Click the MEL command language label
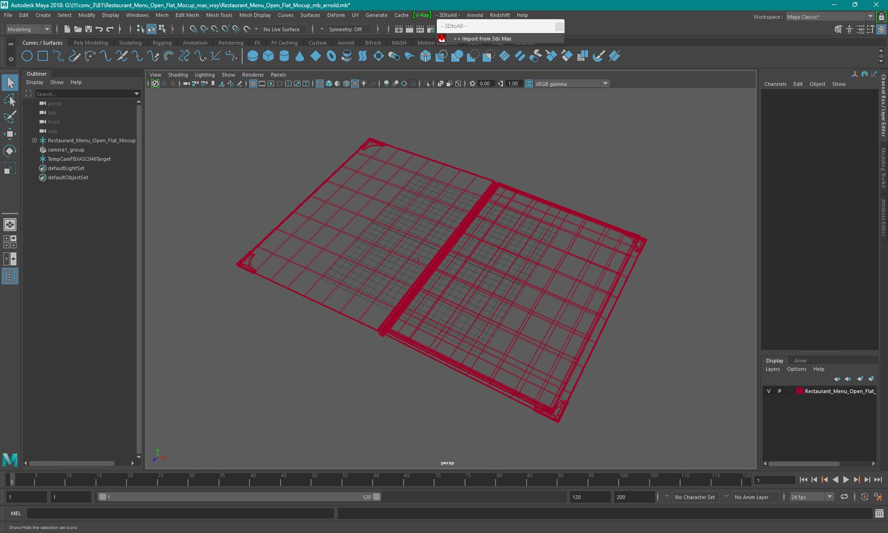 pos(16,514)
